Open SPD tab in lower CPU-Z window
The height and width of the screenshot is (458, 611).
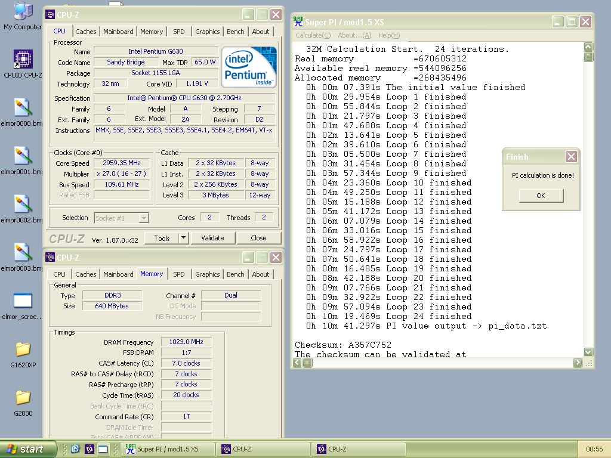179,274
